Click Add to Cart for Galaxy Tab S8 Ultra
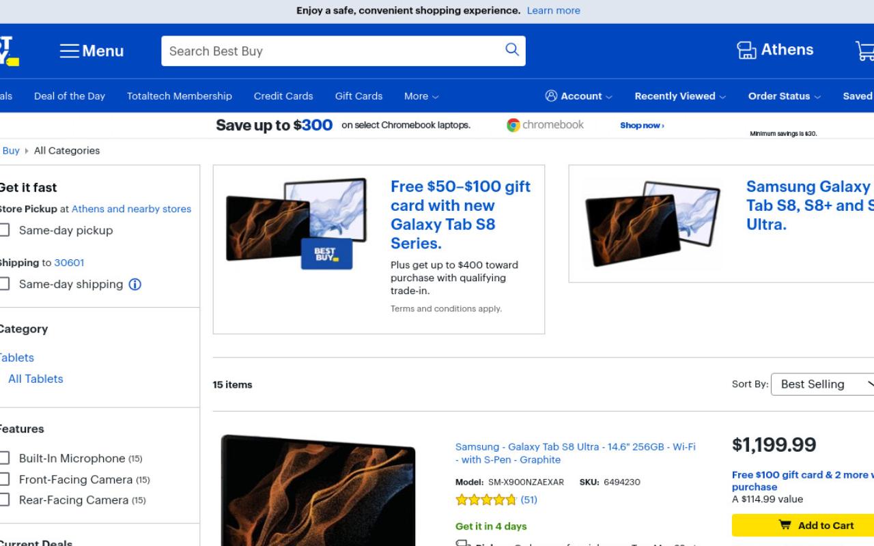874x546 pixels. click(x=803, y=526)
